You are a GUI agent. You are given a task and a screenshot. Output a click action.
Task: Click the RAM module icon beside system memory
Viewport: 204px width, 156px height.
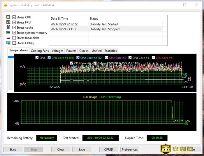click(8, 33)
